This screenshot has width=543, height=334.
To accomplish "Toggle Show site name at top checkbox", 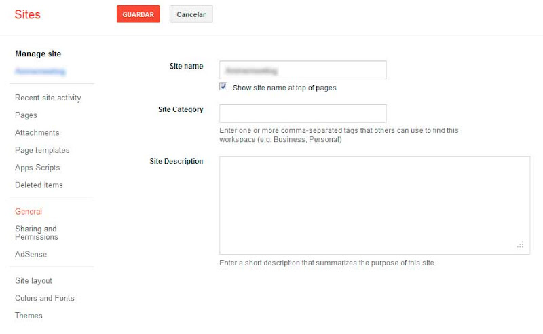I will coord(223,87).
